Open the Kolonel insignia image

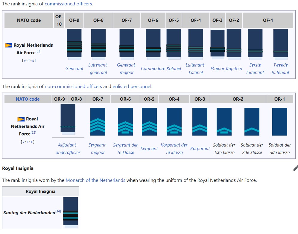tap(174, 44)
